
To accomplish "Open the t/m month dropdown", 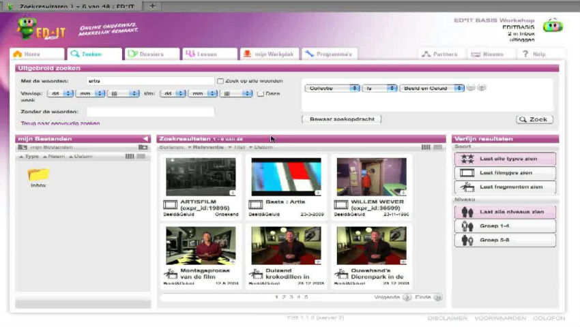I will pos(203,94).
